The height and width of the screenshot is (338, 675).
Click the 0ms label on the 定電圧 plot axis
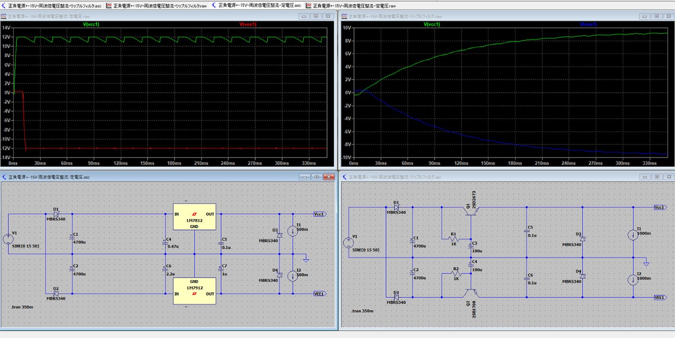pyautogui.click(x=13, y=163)
